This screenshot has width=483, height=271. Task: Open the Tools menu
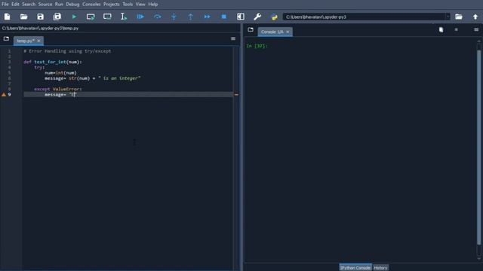tap(128, 5)
